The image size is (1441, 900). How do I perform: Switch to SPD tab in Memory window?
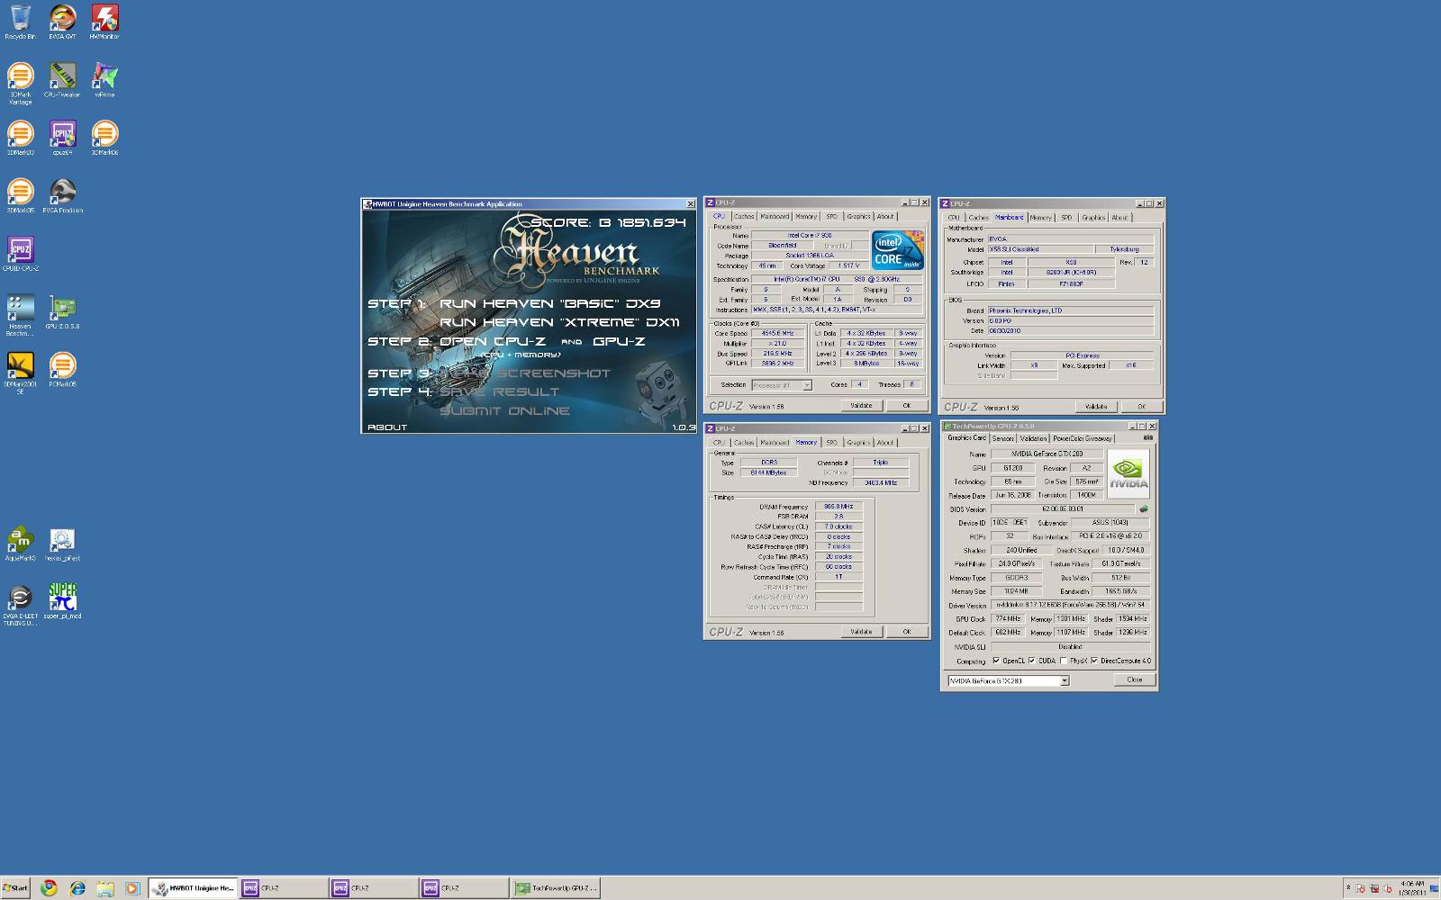point(831,442)
